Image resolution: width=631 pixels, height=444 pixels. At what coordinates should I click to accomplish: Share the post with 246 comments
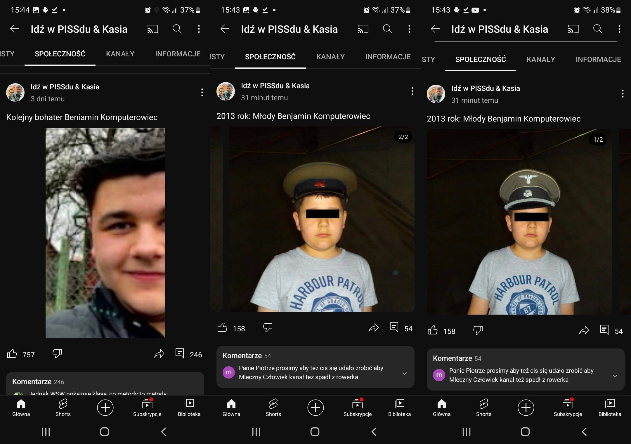coord(159,354)
